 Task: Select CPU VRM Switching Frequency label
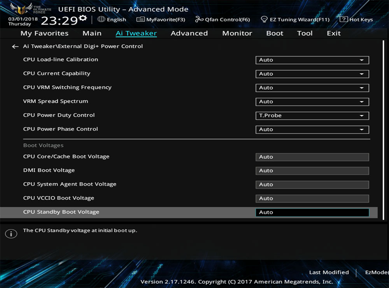click(x=67, y=87)
